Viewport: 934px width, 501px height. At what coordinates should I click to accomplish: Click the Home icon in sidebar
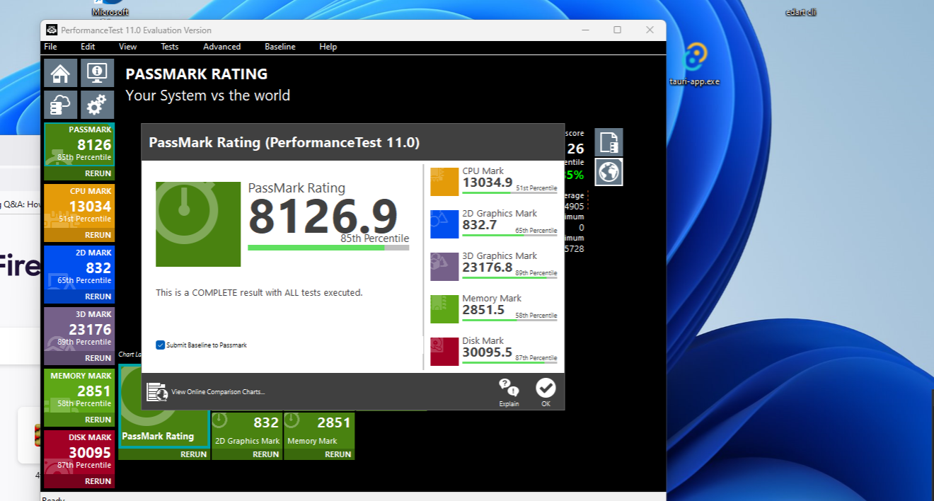pos(61,73)
